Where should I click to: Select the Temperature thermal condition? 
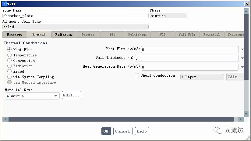(9, 55)
